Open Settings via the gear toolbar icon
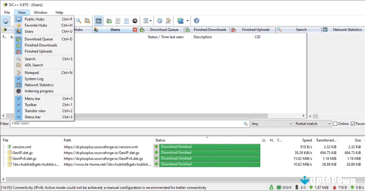Image resolution: width=365 pixels, height=191 pixels. tap(159, 21)
